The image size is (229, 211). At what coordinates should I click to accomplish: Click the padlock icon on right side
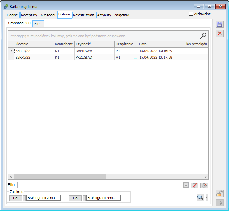(220, 193)
